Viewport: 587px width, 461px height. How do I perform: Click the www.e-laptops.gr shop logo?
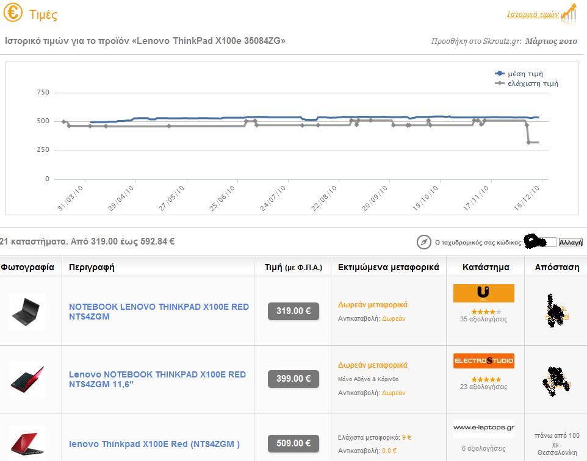[x=484, y=429]
